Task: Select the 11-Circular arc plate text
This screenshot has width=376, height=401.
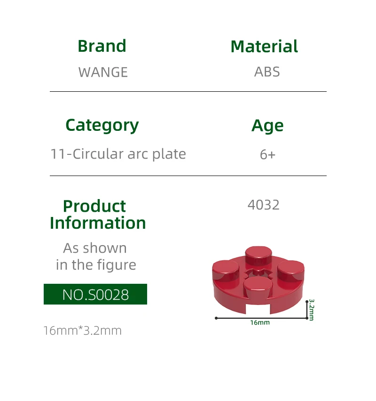Action: pyautogui.click(x=118, y=154)
